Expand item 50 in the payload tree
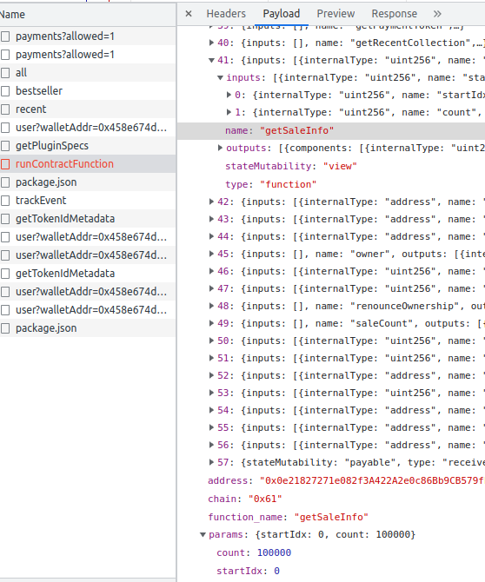 pos(211,341)
